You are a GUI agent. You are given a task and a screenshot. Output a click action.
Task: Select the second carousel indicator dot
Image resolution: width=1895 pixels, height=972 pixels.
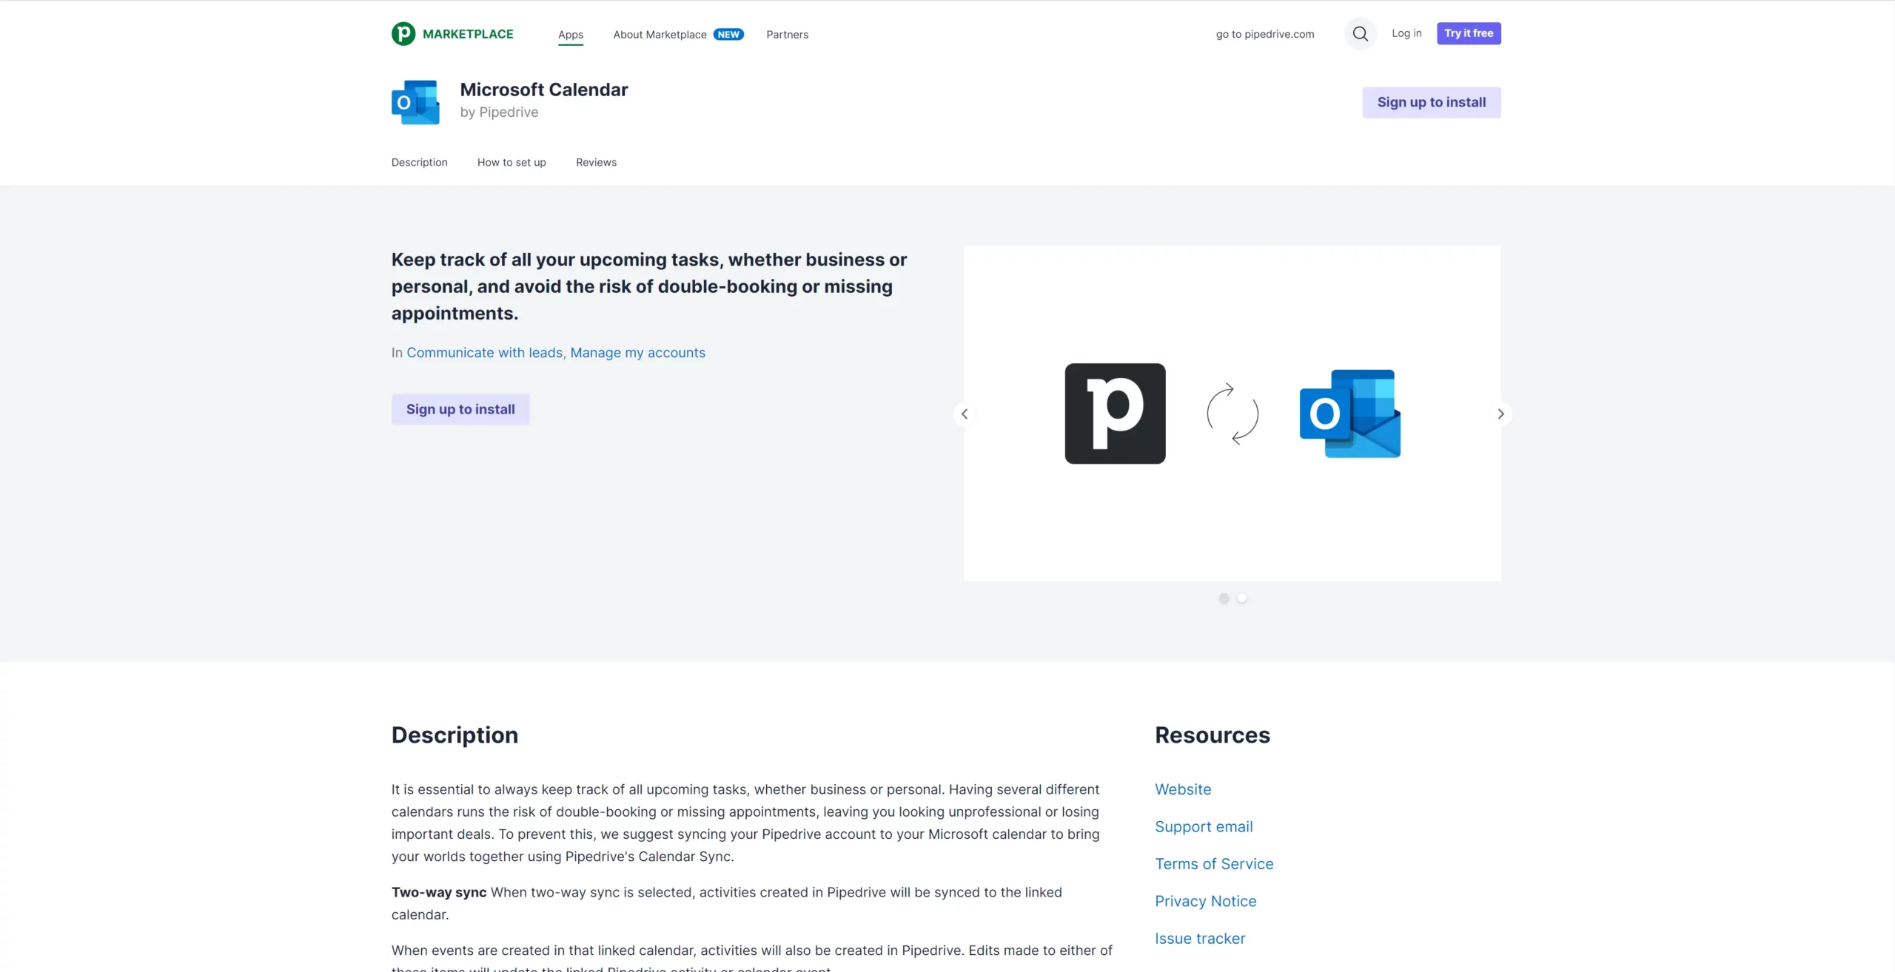click(1243, 598)
